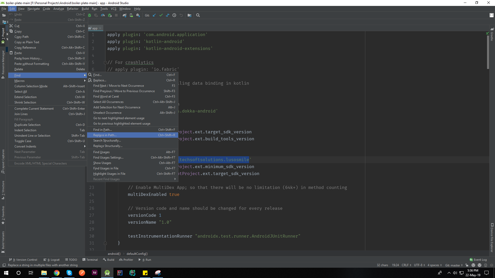Show Git history clock icon
Viewport: 495px width, 278px height.
tap(174, 15)
